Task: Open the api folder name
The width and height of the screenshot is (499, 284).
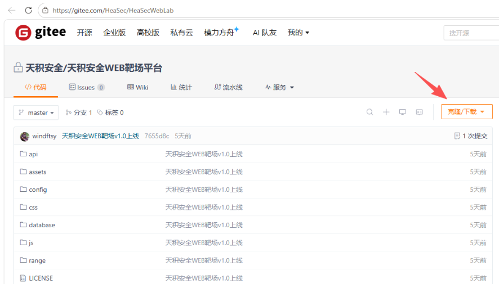Action: pos(33,154)
